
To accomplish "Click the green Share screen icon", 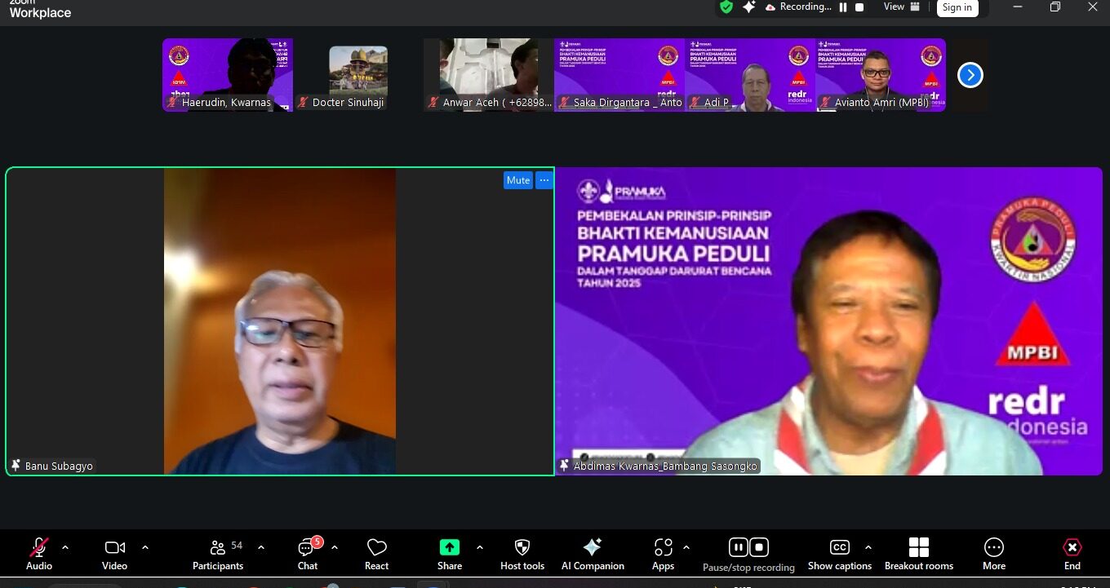I will [x=449, y=548].
